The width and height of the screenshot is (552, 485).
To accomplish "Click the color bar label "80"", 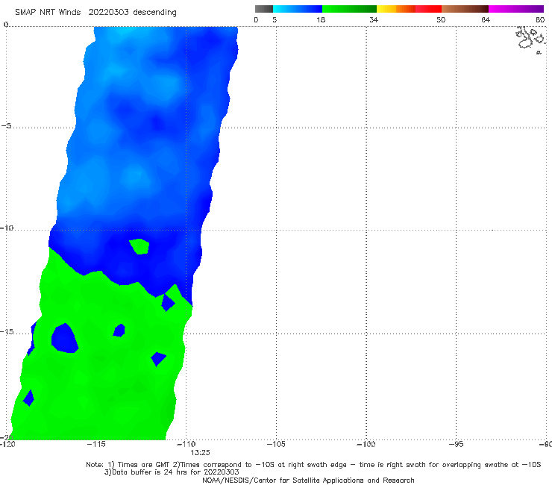I will pos(540,19).
